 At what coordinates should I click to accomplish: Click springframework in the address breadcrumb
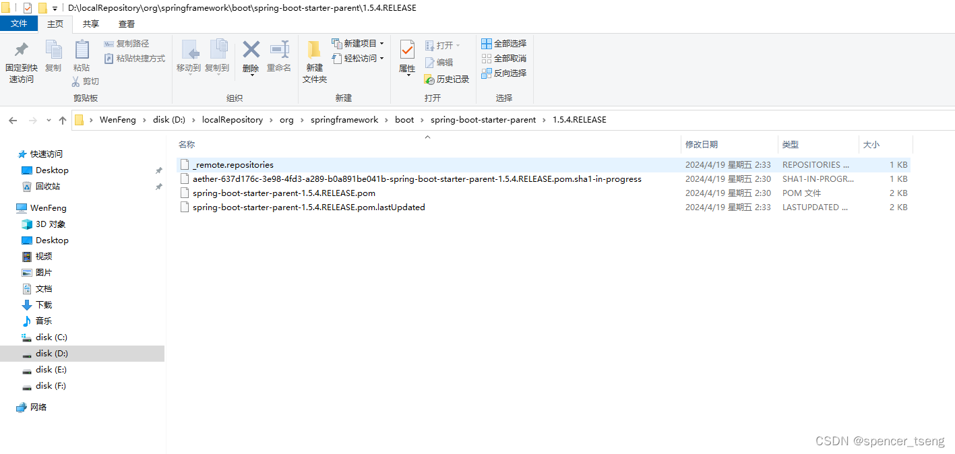point(344,120)
